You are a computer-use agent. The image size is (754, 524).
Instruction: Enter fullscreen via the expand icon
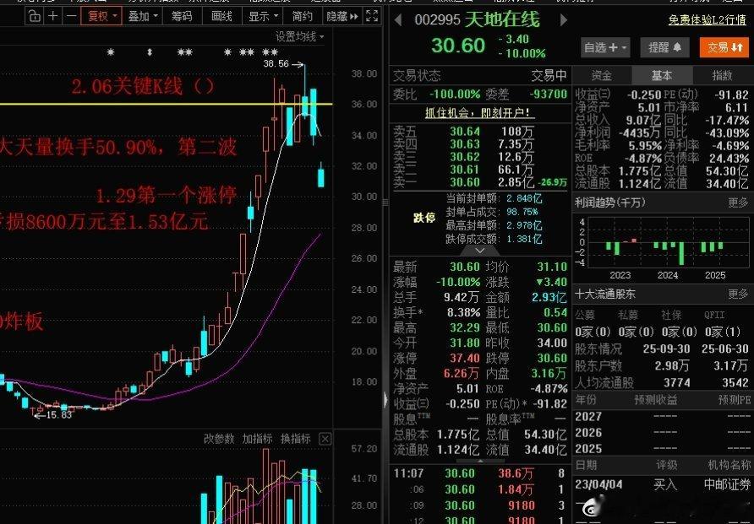(372, 16)
